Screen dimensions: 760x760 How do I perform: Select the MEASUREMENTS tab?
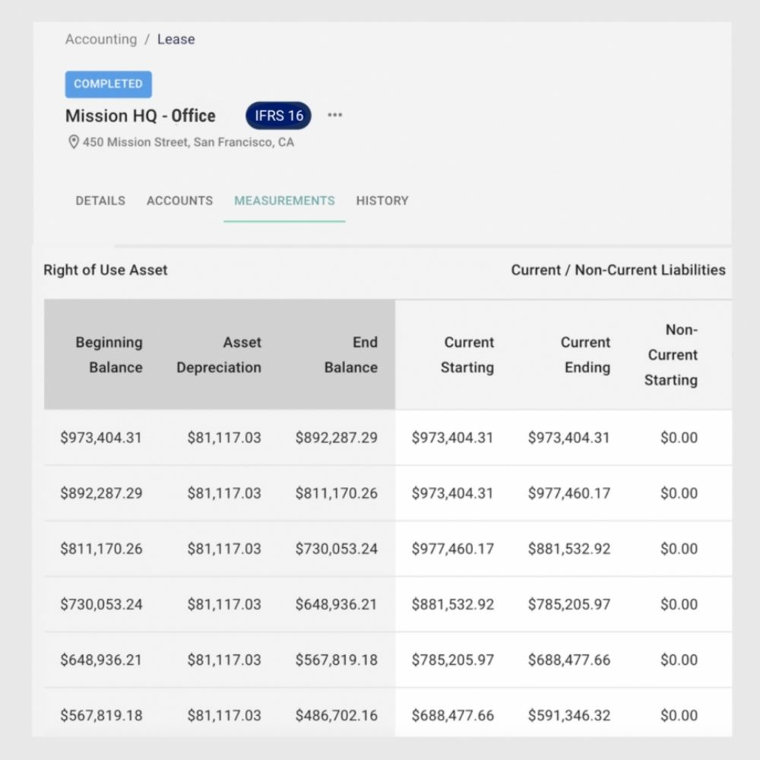(284, 201)
